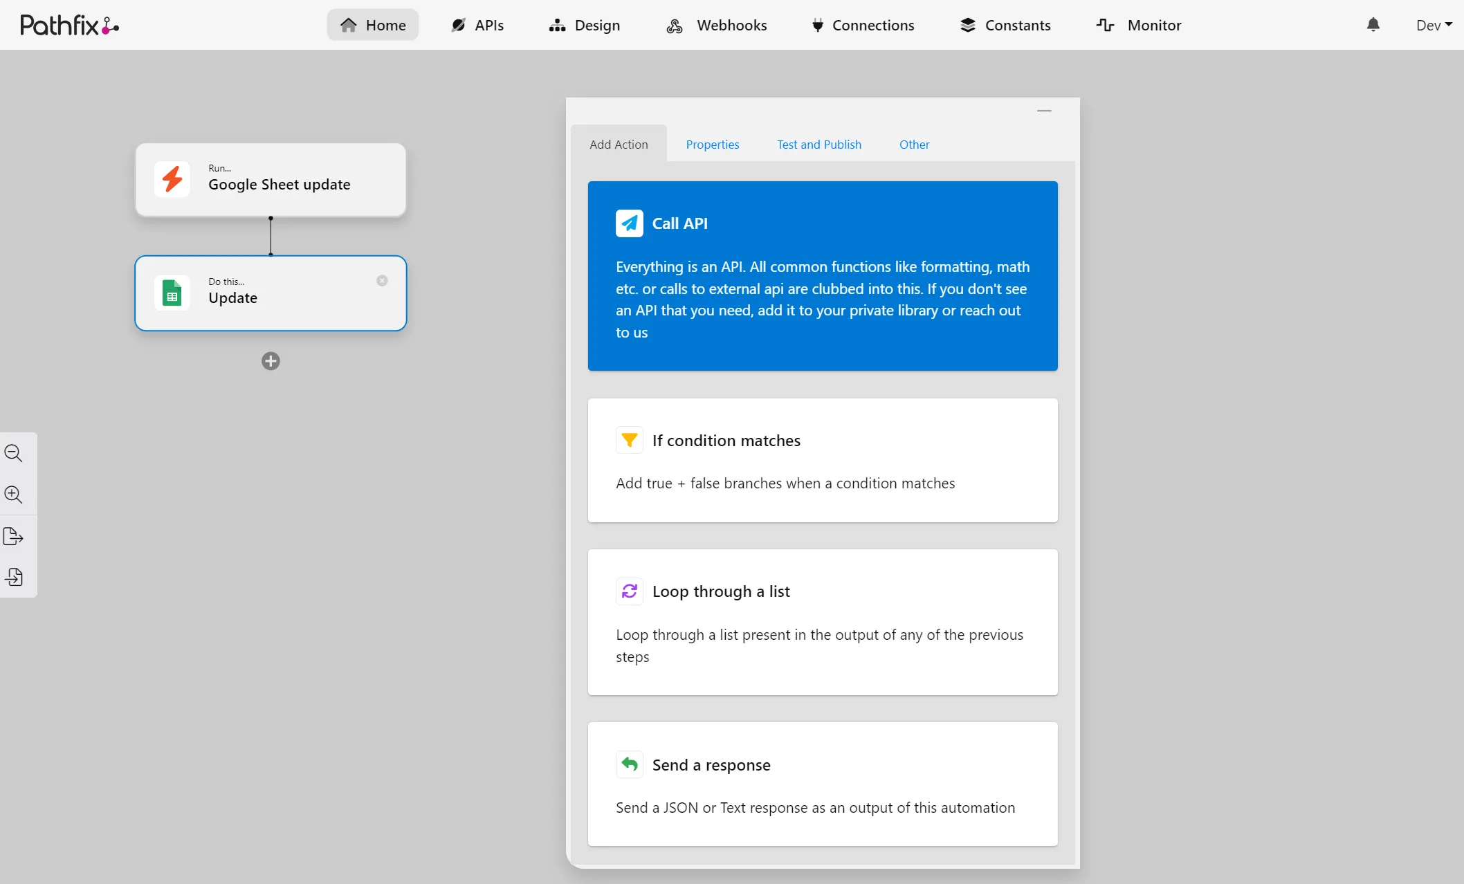Zoom out the workflow canvas
This screenshot has height=884, width=1464.
pos(14,453)
